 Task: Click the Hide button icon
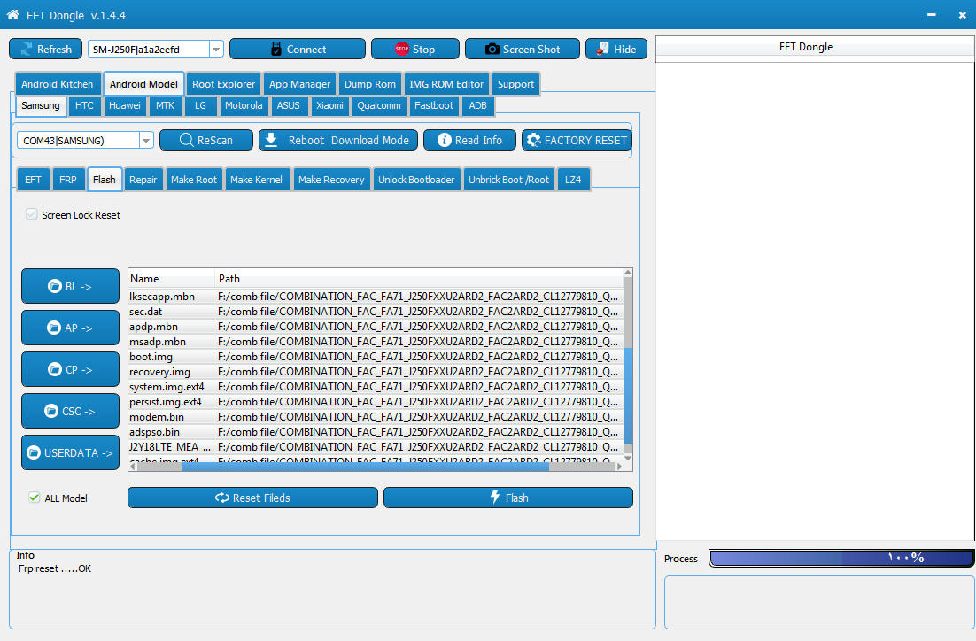pyautogui.click(x=602, y=50)
